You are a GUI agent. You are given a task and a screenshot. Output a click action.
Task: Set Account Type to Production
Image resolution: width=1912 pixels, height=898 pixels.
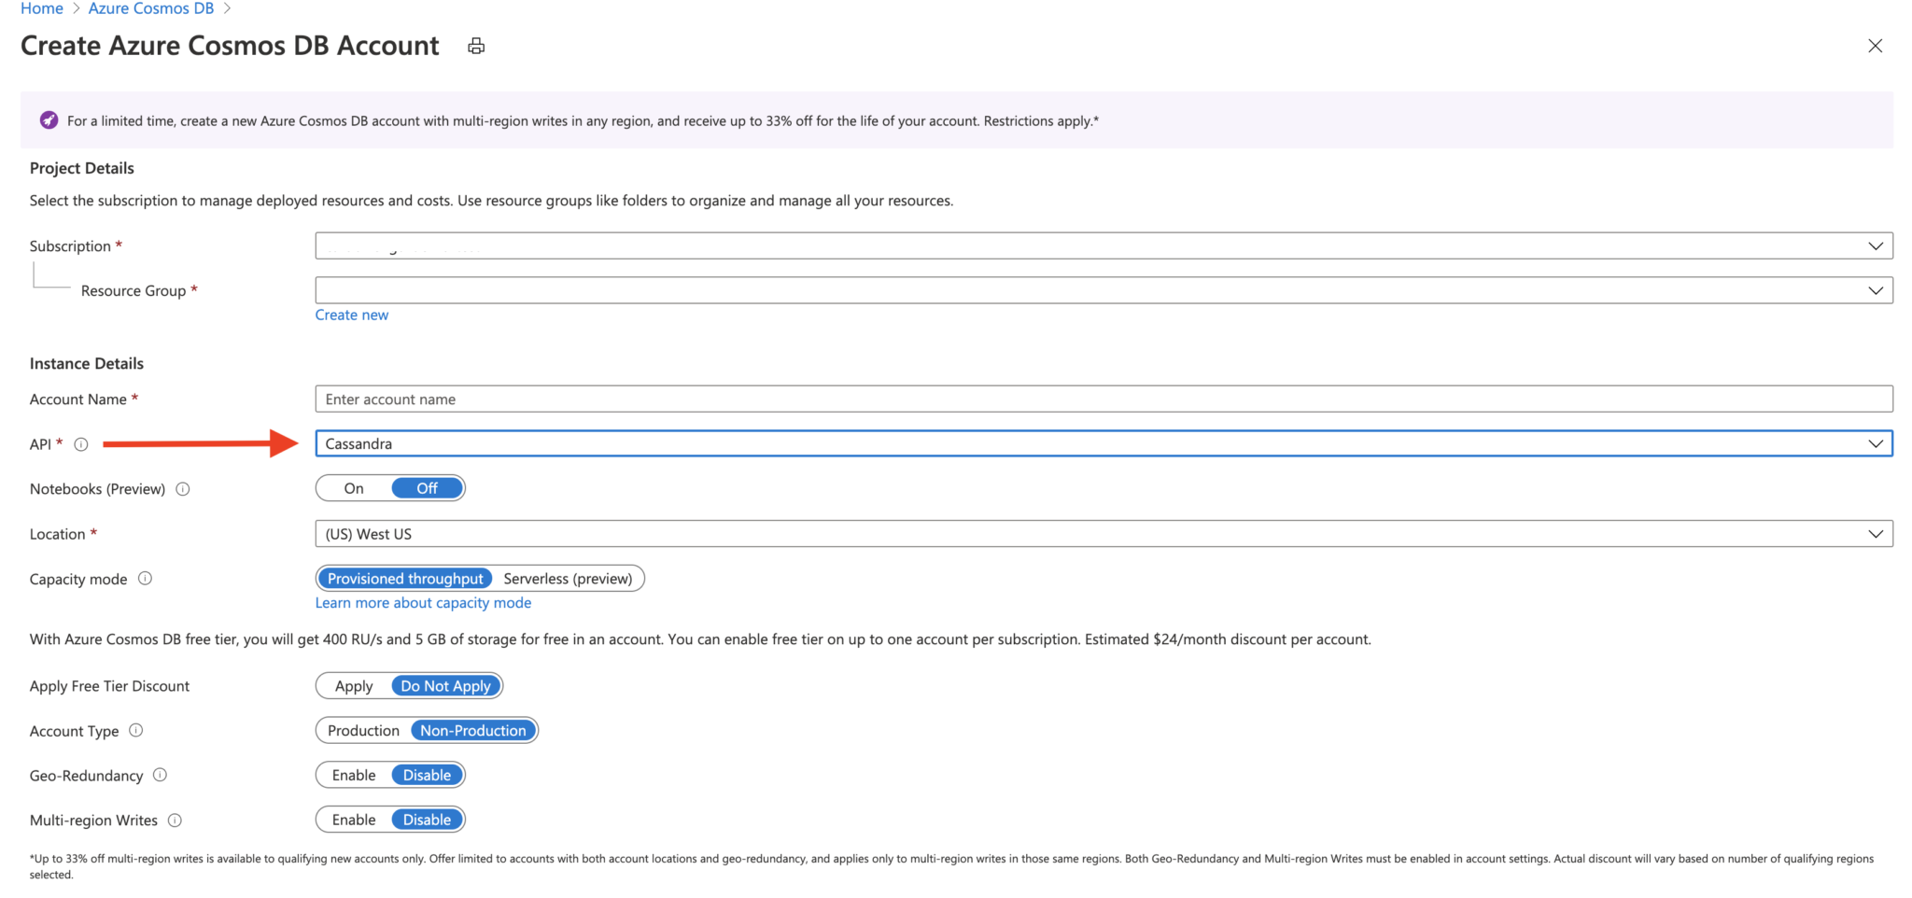pos(363,731)
